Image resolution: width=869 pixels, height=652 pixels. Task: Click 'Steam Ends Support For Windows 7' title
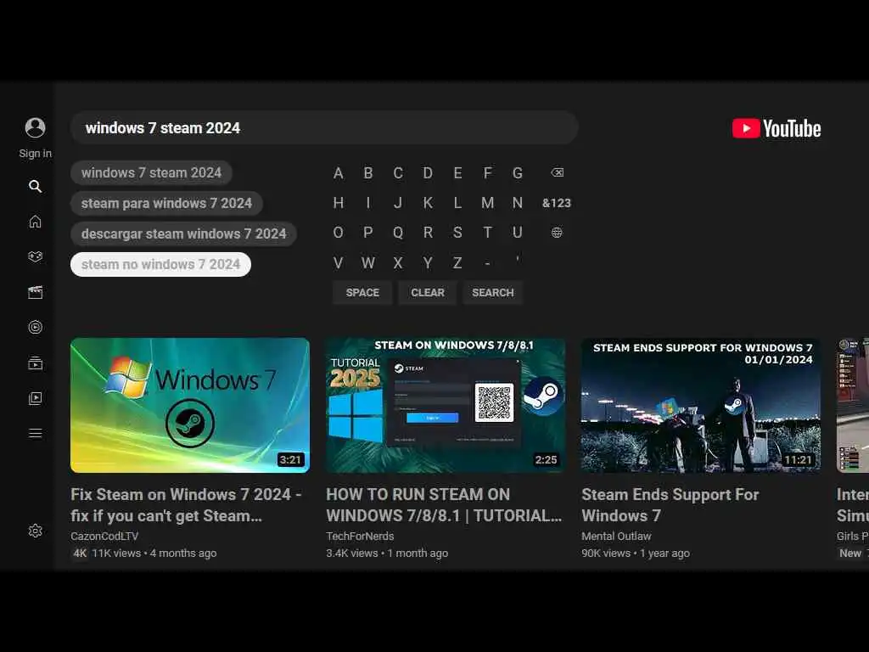(670, 505)
